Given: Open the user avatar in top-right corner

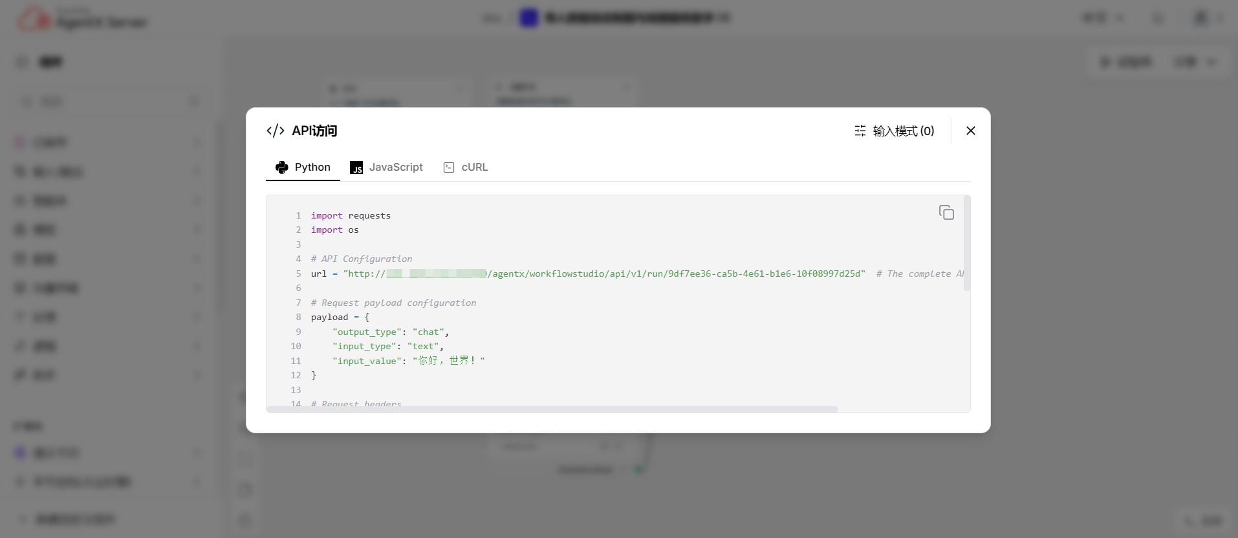Looking at the screenshot, I should click(1200, 18).
